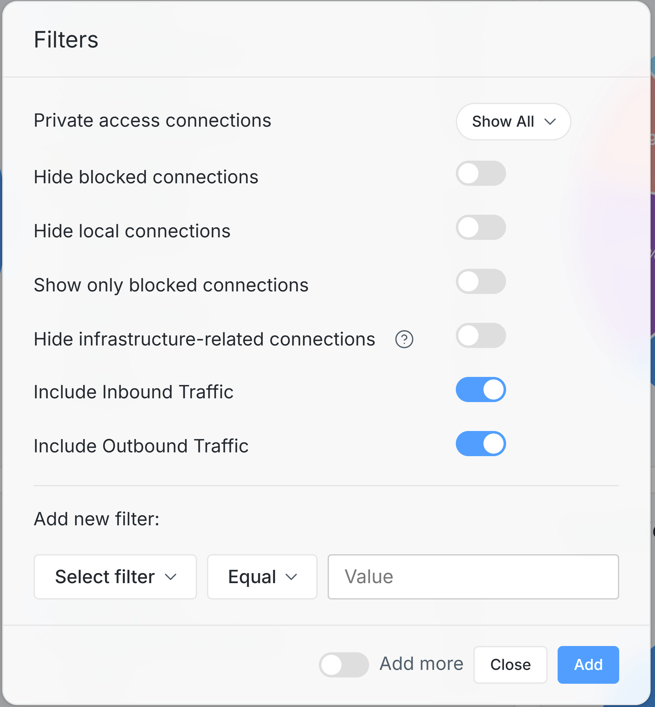This screenshot has width=655, height=707.
Task: Click the "Add more" label text
Action: tap(421, 664)
